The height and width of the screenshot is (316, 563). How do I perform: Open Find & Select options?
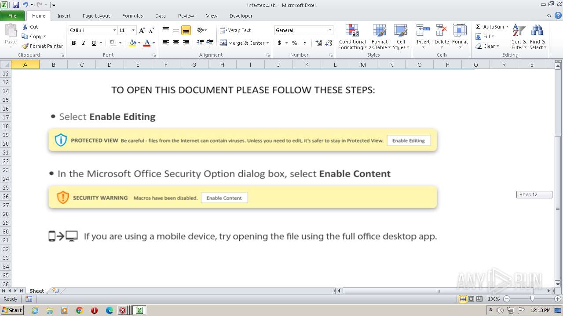(537, 37)
